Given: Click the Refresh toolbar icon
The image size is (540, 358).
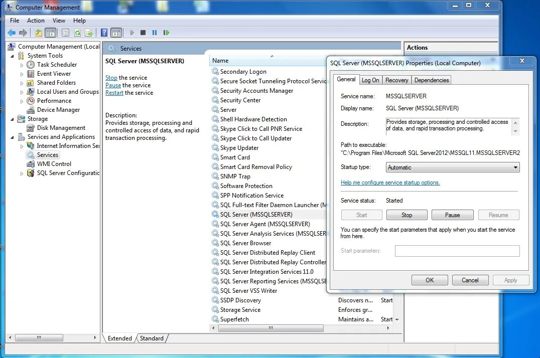Looking at the screenshot, I should (77, 33).
